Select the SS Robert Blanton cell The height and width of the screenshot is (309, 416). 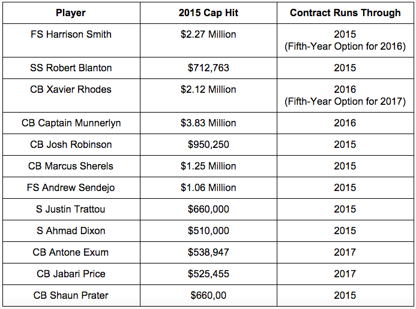pyautogui.click(x=71, y=68)
